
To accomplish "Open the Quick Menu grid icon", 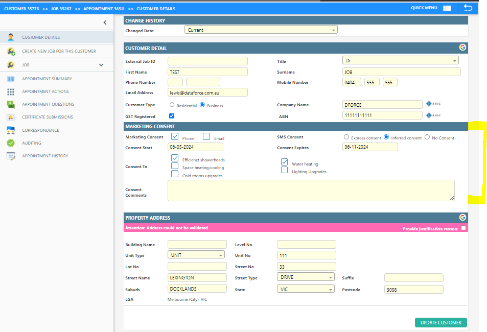I will click(x=447, y=8).
